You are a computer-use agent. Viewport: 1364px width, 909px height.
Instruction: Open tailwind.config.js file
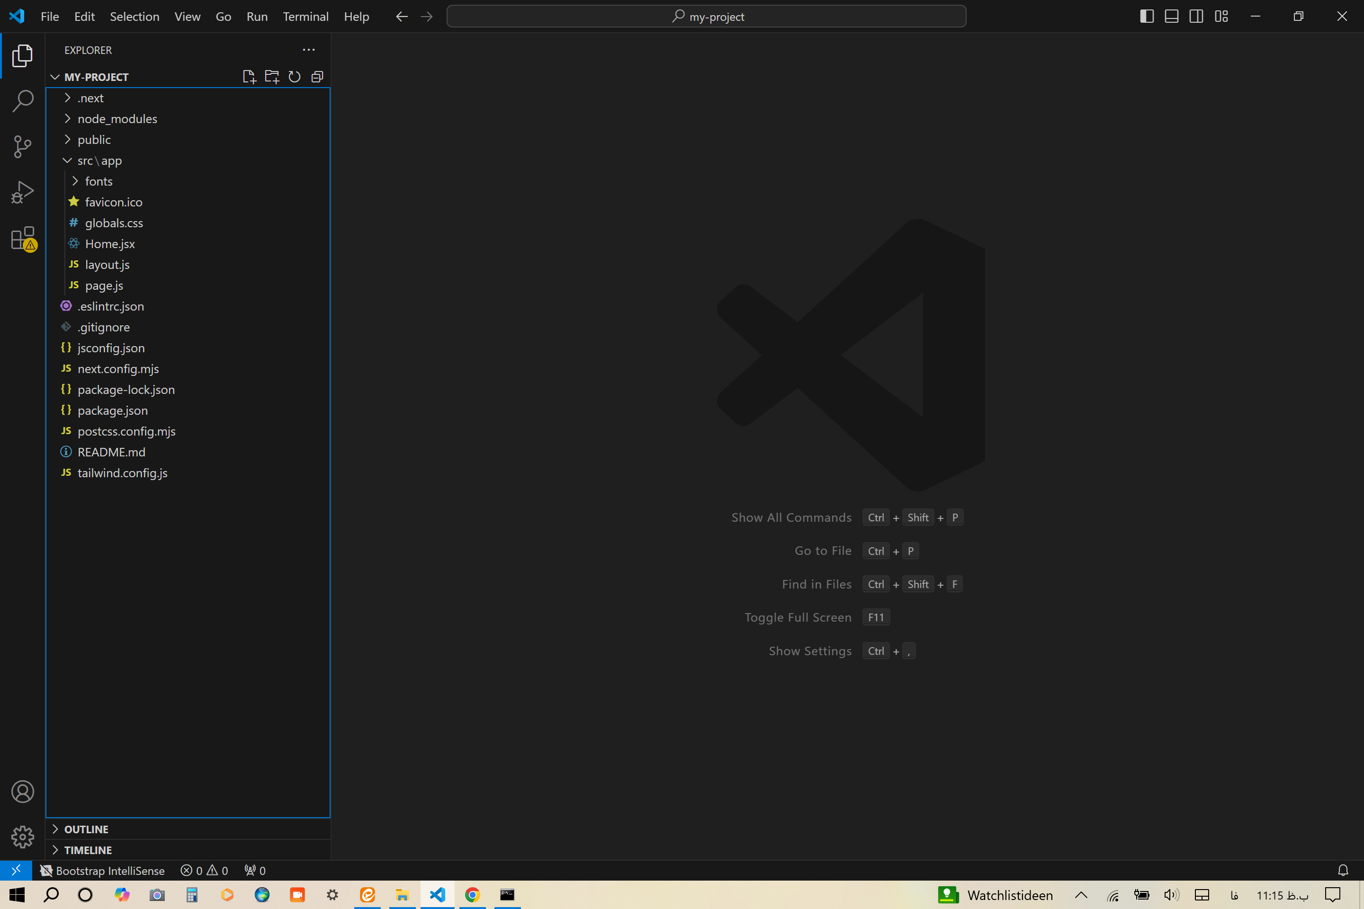click(188, 473)
